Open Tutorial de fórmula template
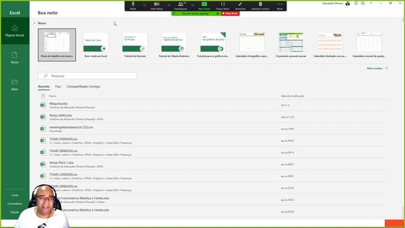 pos(135,45)
